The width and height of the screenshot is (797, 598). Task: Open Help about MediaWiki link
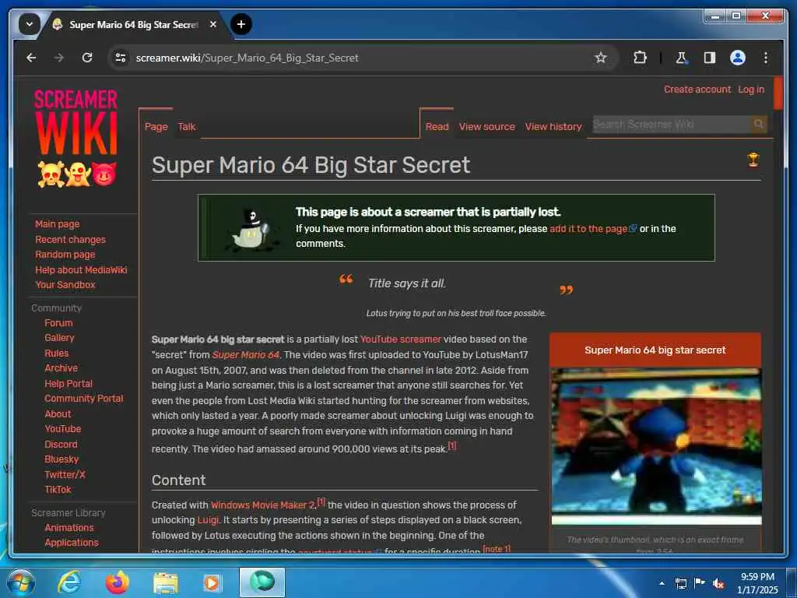coord(81,270)
